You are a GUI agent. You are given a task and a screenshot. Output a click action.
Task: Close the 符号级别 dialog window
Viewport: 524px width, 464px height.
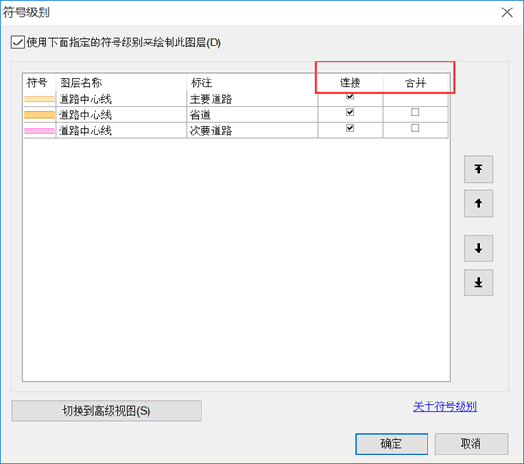point(507,12)
